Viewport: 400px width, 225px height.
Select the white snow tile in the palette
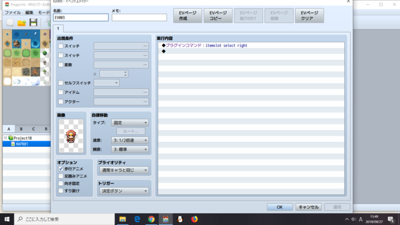coord(7,81)
